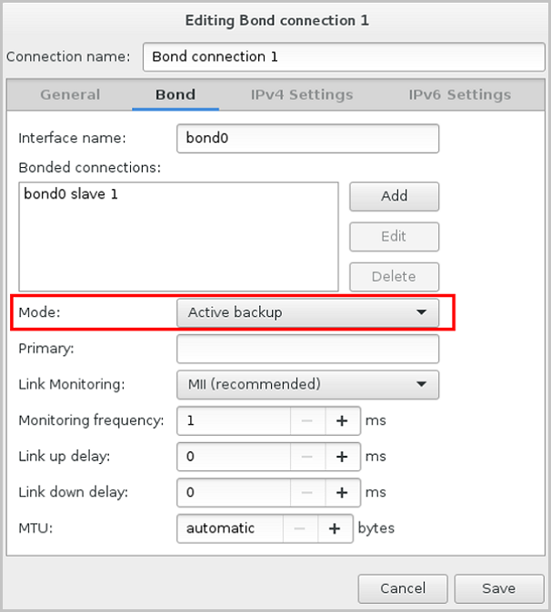Image resolution: width=551 pixels, height=612 pixels.
Task: Select bond0 slave 1 in list
Action: 71,194
